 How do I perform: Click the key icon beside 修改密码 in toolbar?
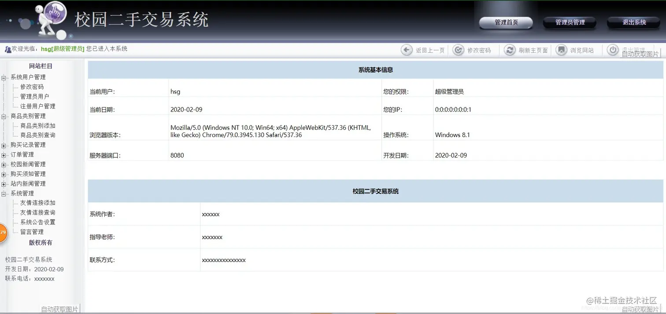458,50
